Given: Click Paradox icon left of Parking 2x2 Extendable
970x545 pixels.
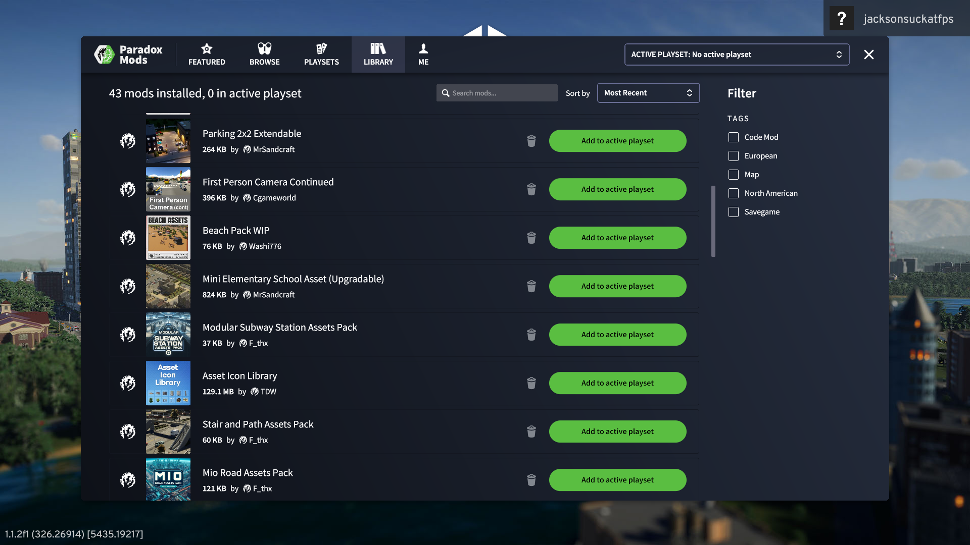Looking at the screenshot, I should coord(128,141).
